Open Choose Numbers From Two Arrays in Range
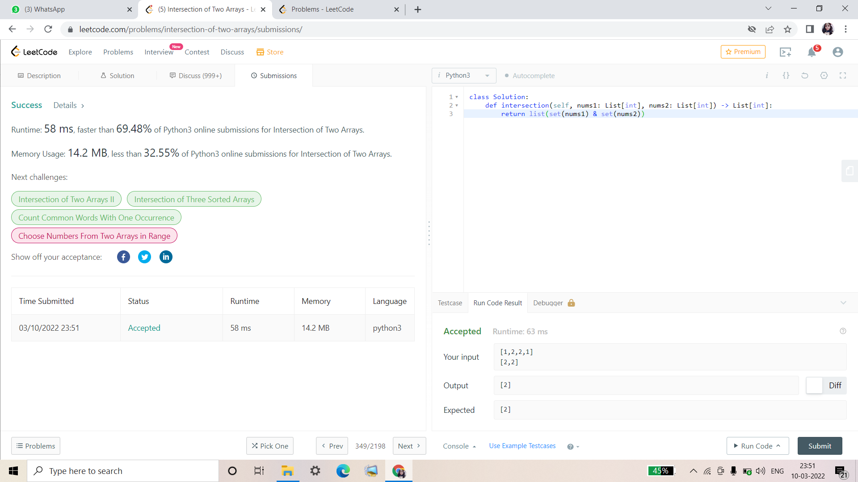 pyautogui.click(x=94, y=236)
